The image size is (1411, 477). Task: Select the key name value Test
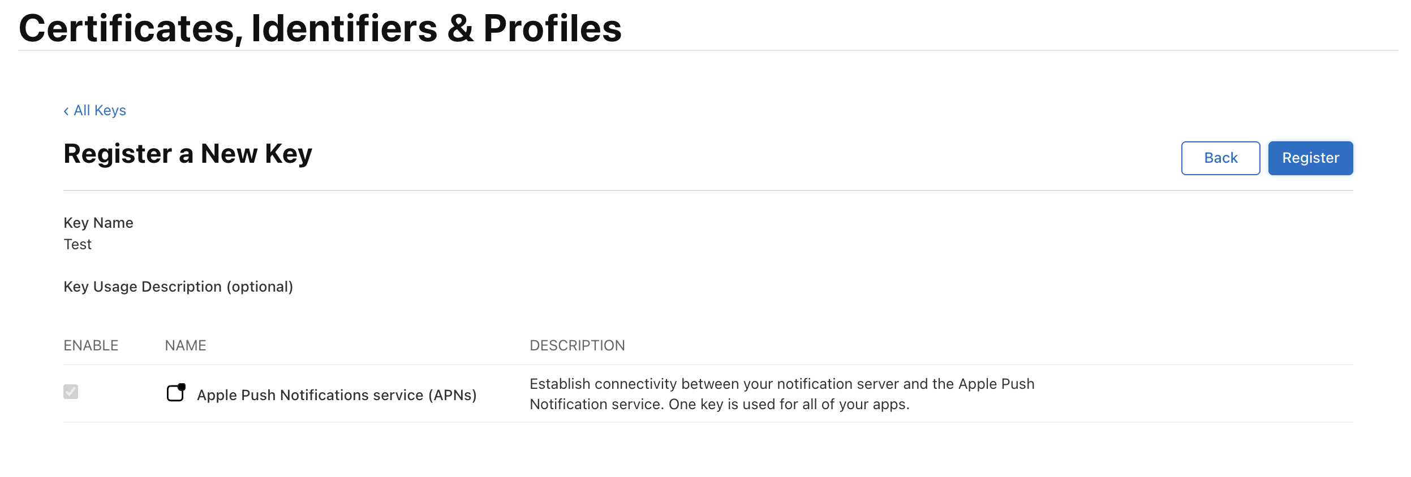pyautogui.click(x=78, y=244)
